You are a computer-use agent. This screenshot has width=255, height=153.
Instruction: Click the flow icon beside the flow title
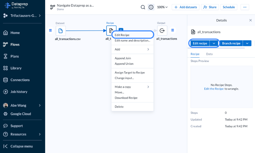(53, 7)
